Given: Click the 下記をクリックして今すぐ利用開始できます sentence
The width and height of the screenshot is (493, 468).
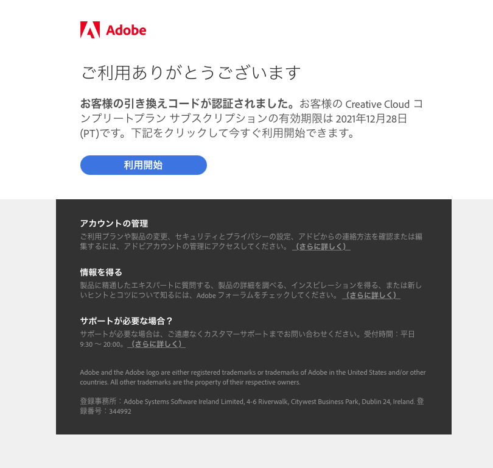Looking at the screenshot, I should pos(243,133).
